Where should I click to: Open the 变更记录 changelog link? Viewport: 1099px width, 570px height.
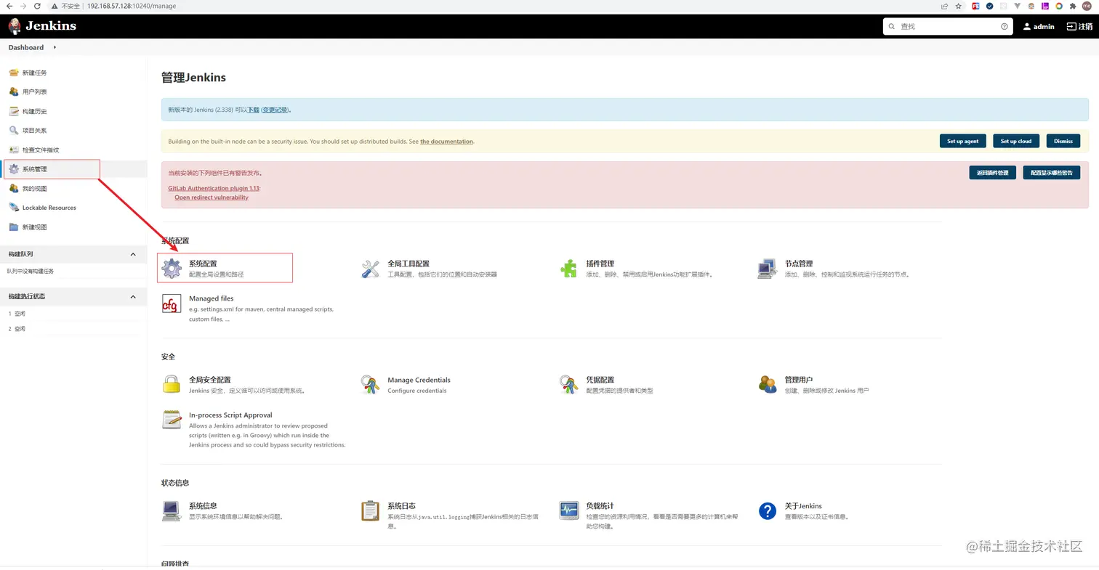(x=275, y=110)
